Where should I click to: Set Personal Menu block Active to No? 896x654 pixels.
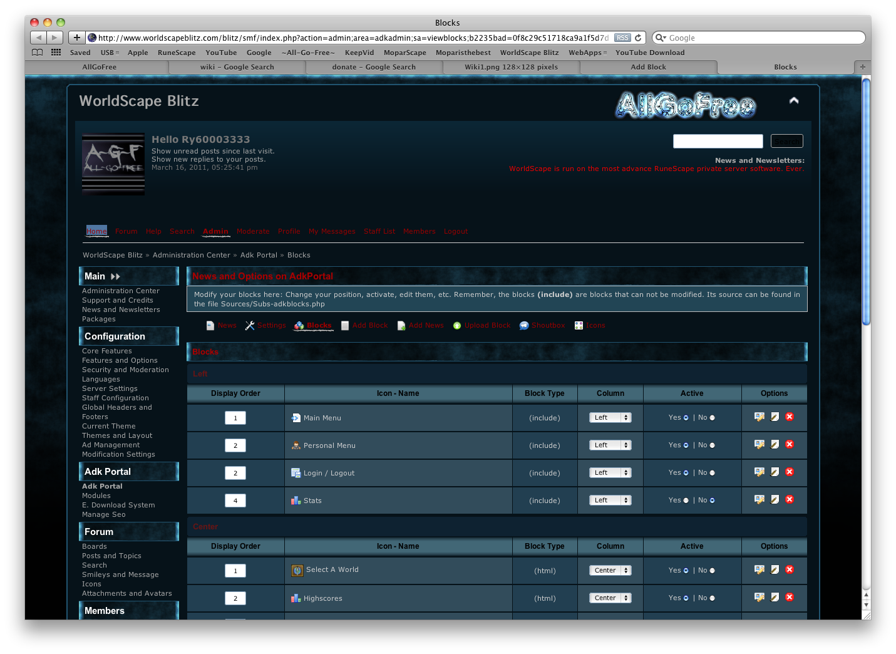point(712,445)
